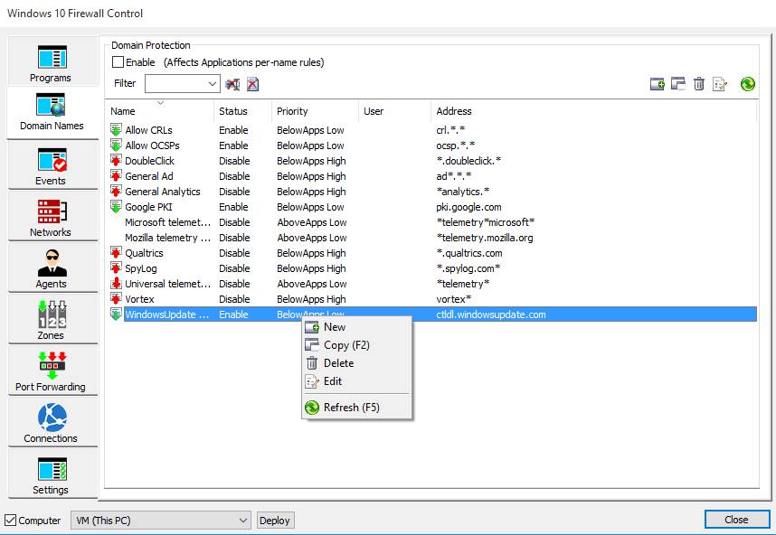Image resolution: width=776 pixels, height=535 pixels.
Task: Click the New rule toolbar icon
Action: 658,84
